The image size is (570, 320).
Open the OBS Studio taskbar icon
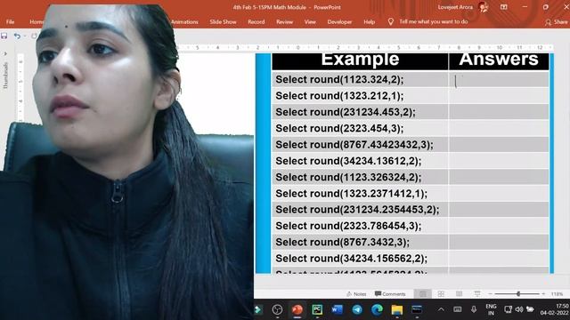point(277,309)
